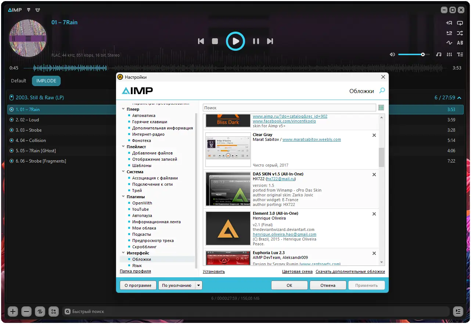Mute sound with the speaker icon
The height and width of the screenshot is (324, 471).
point(392,54)
